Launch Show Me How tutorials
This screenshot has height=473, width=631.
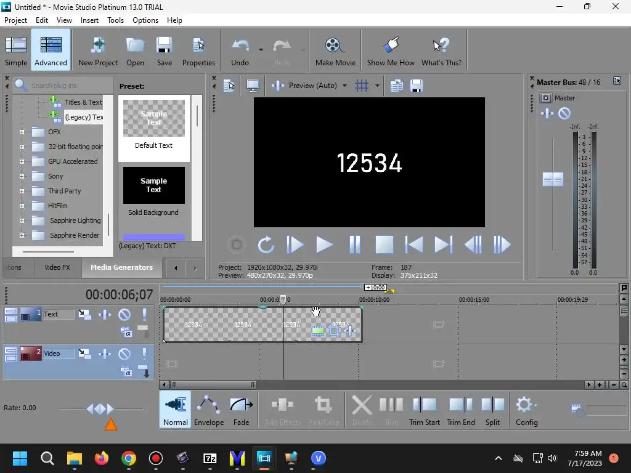click(390, 51)
